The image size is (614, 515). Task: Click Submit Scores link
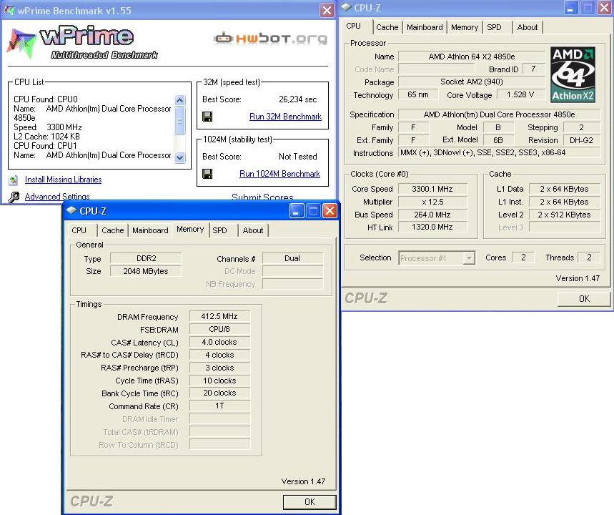pyautogui.click(x=262, y=197)
